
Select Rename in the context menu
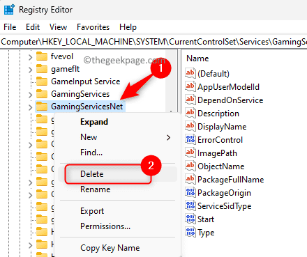click(x=96, y=189)
